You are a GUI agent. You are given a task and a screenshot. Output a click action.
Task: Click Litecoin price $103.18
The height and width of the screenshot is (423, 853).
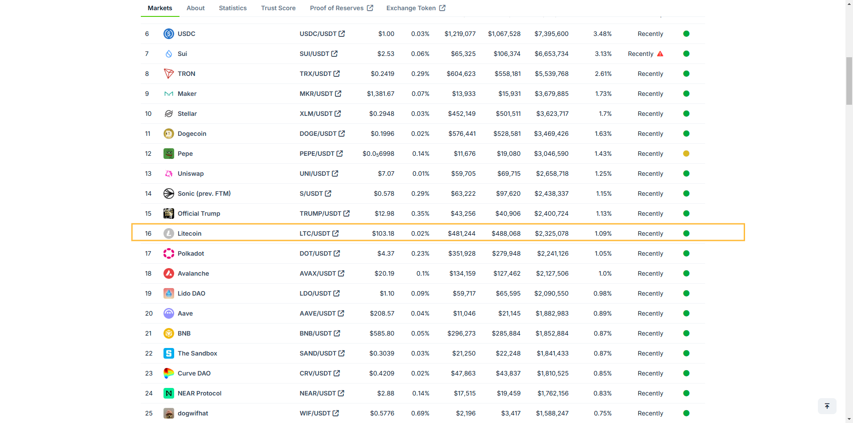(x=383, y=233)
